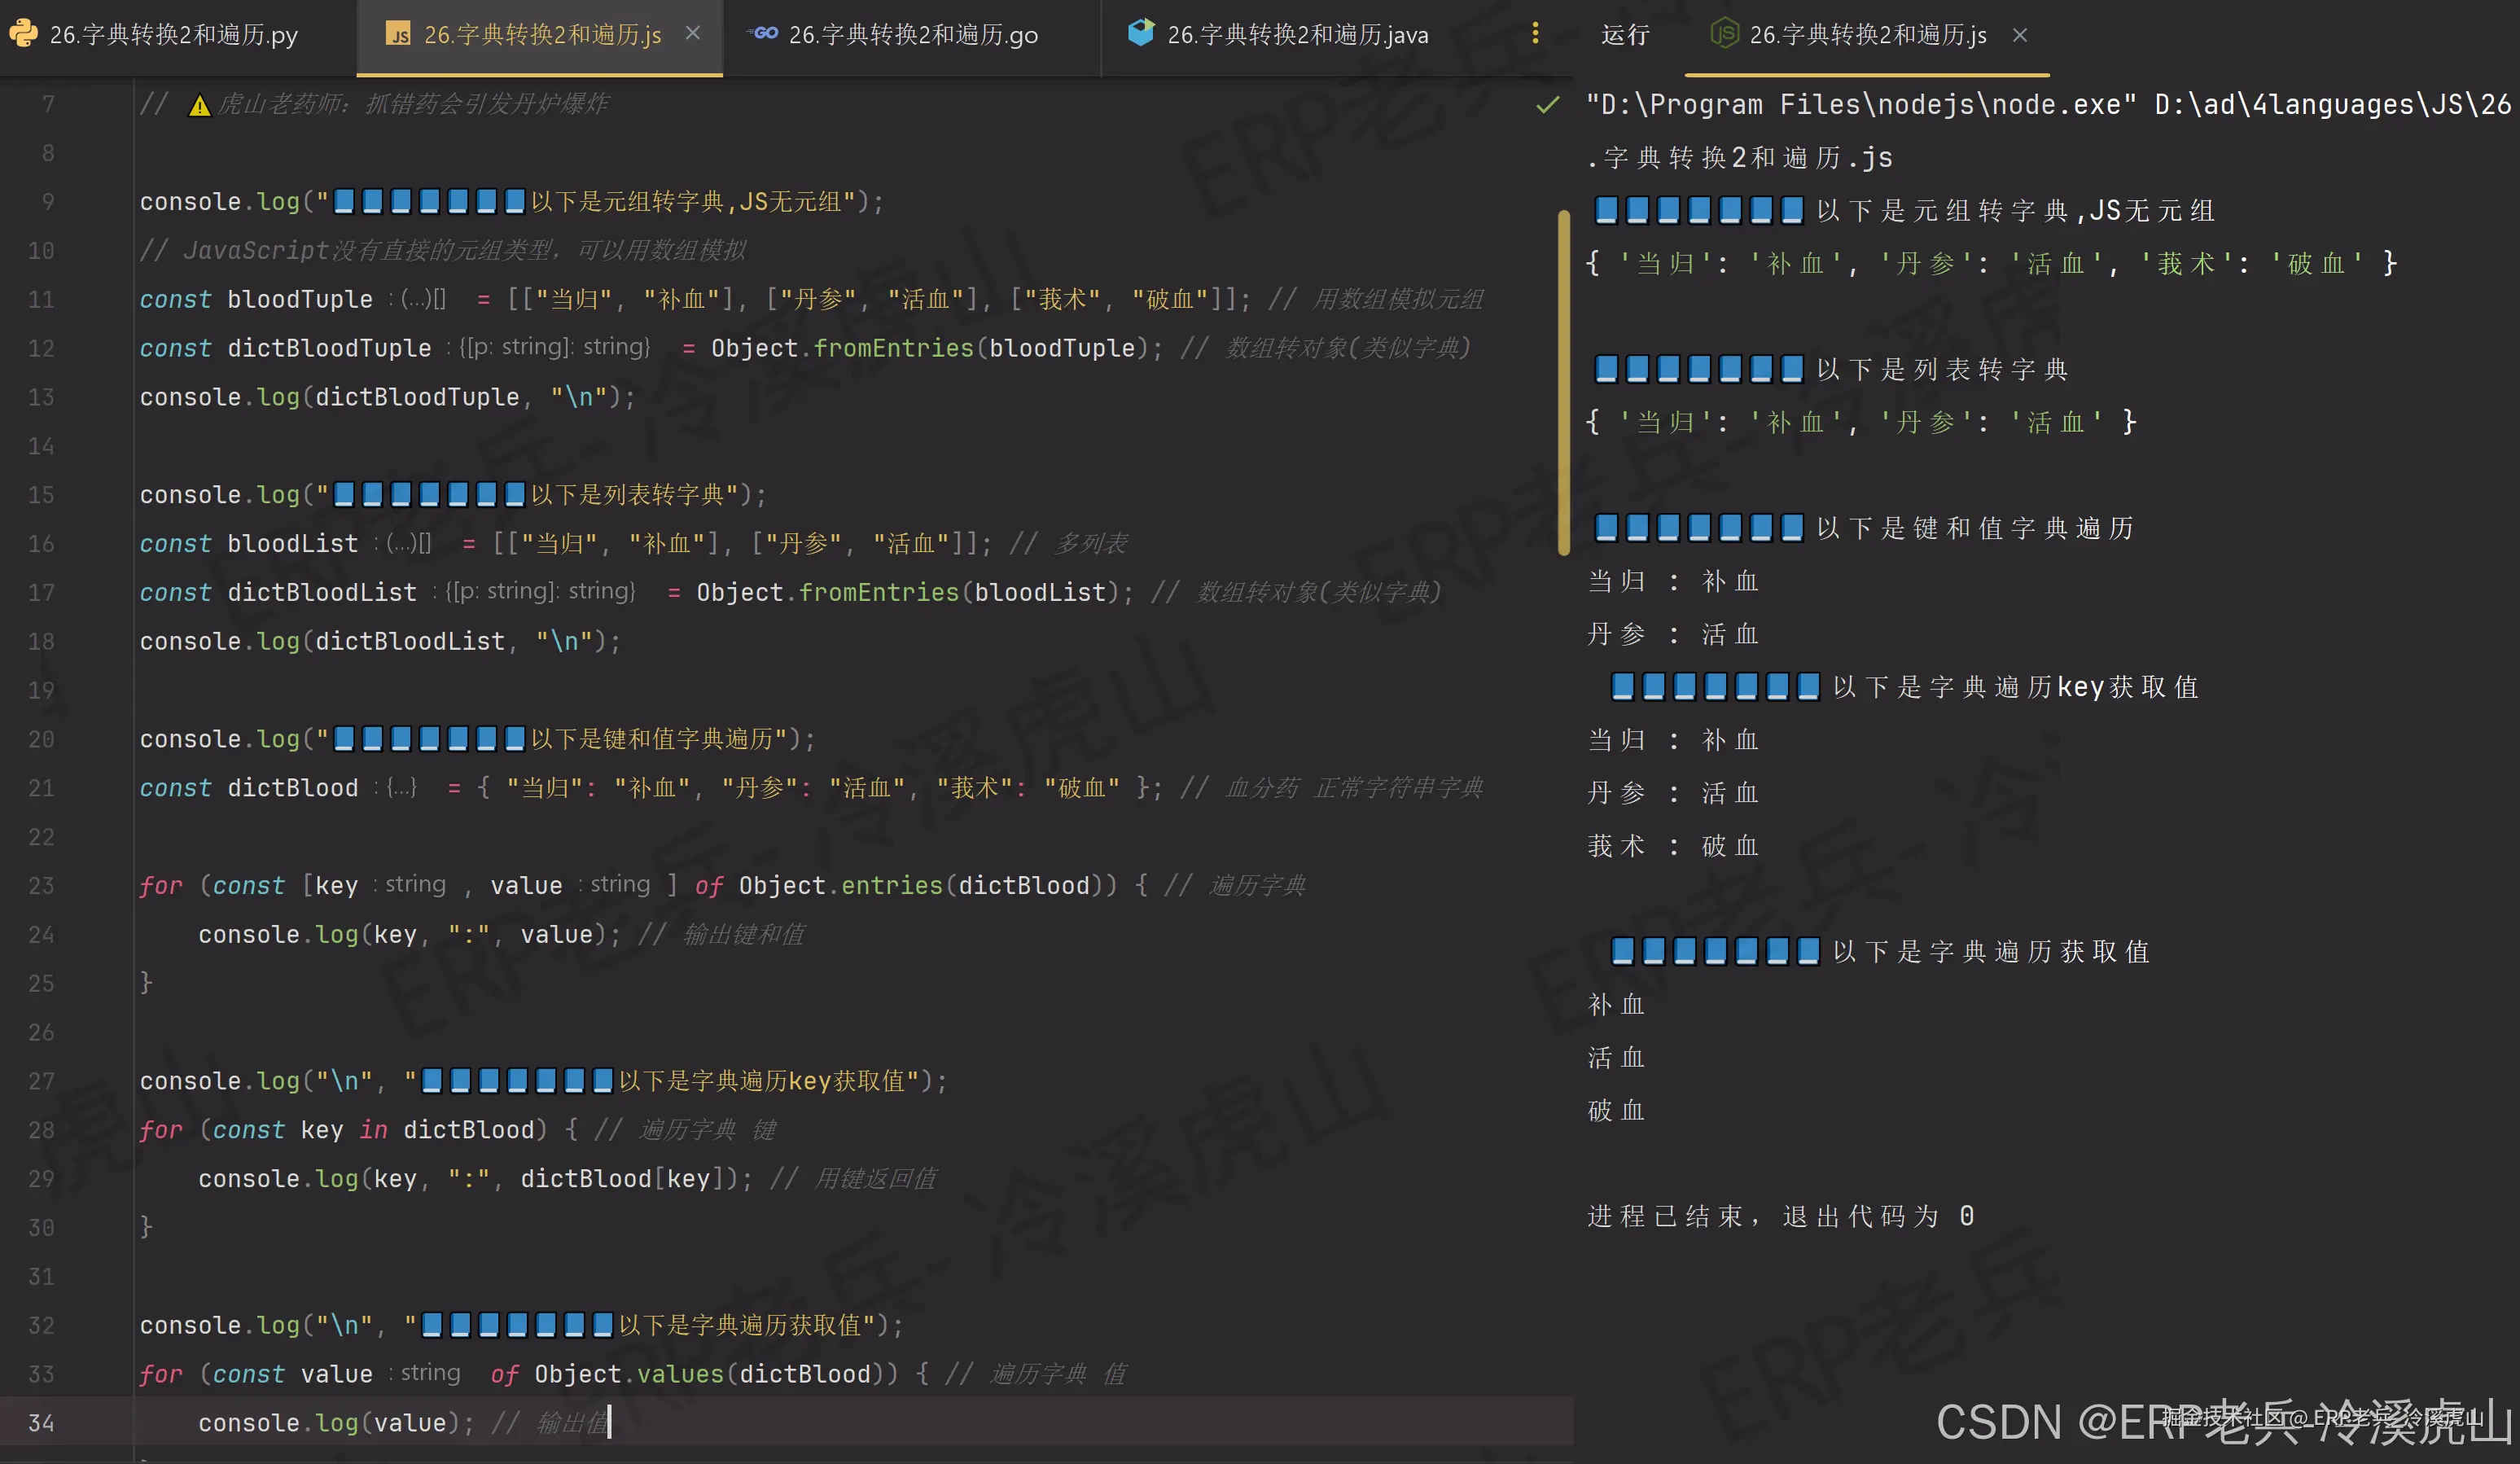Click the JS file-type icon on the active tab
This screenshot has width=2520, height=1464.
click(399, 35)
